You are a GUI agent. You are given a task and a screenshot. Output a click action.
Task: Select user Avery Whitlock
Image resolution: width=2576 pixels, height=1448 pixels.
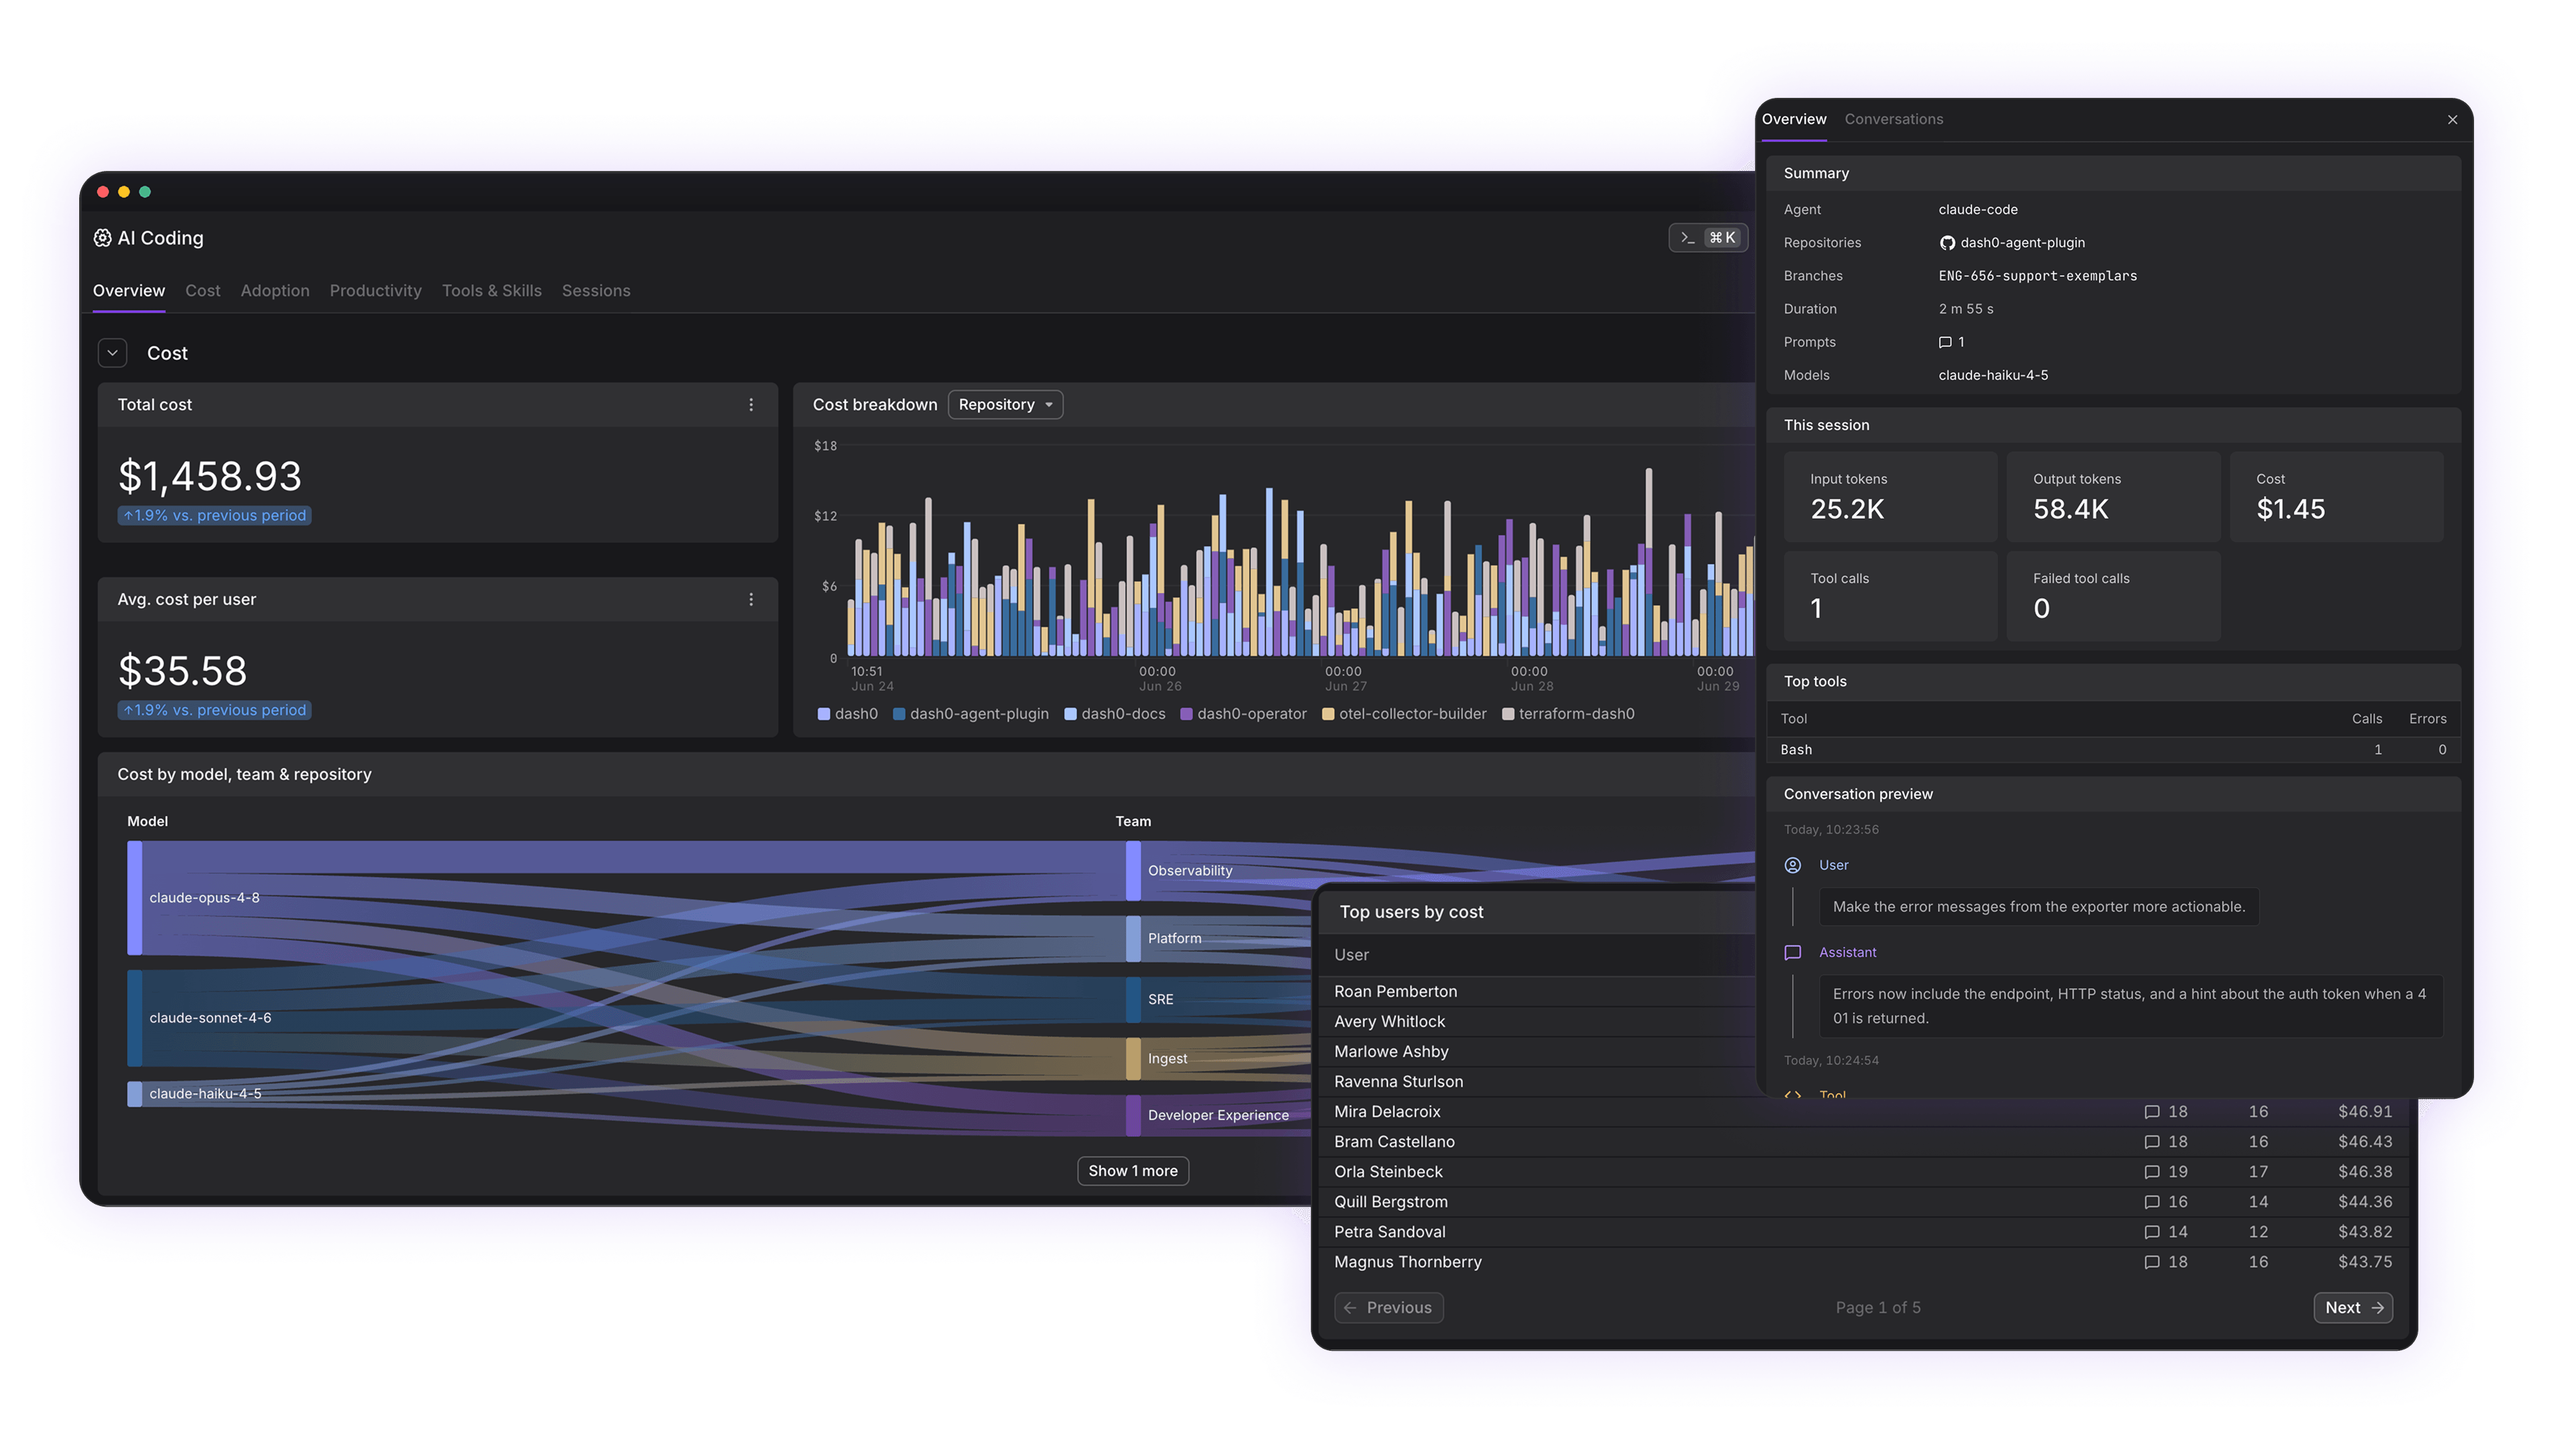(1389, 1021)
